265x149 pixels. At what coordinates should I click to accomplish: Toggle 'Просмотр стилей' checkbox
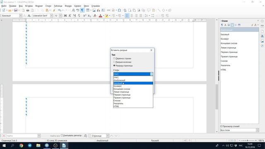(x=221, y=126)
